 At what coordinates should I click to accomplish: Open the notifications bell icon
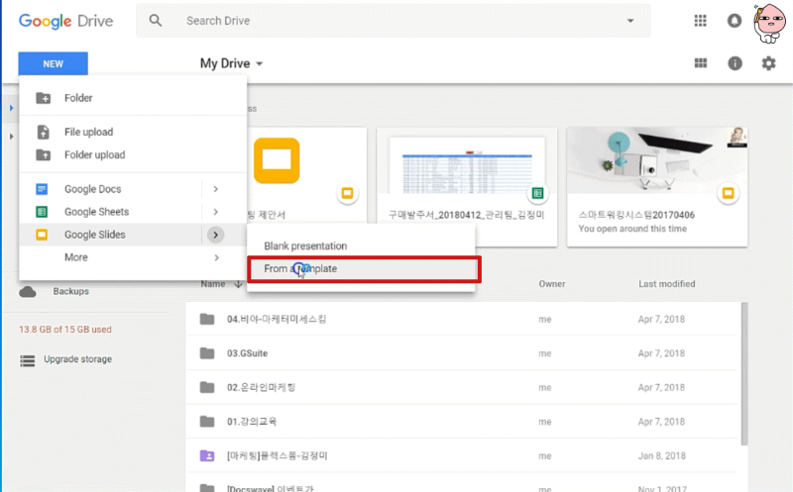point(735,21)
